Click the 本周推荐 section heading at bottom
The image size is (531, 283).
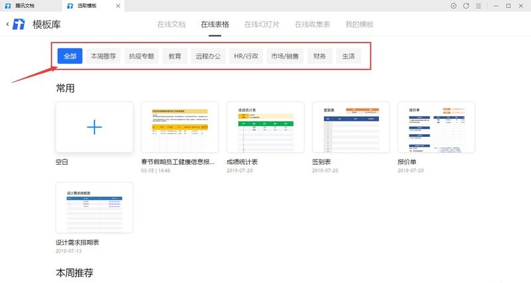pyautogui.click(x=74, y=273)
